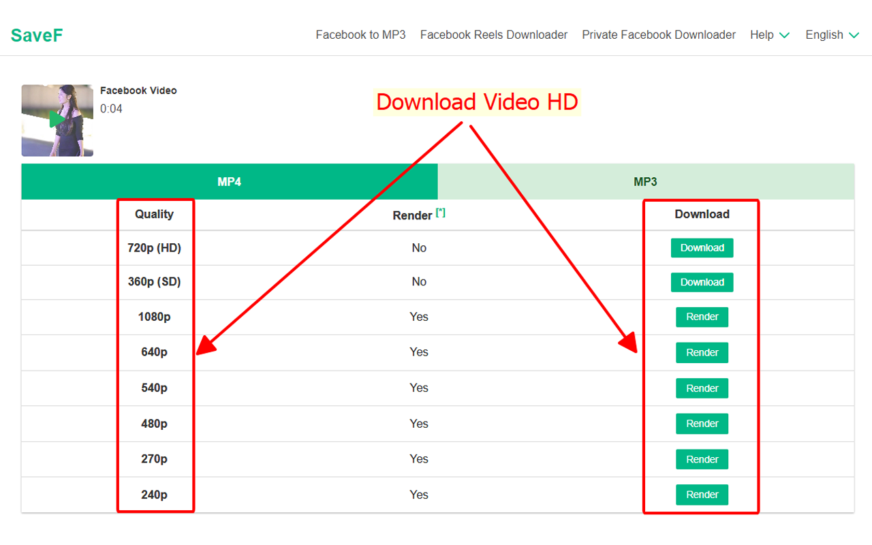872x545 pixels.
Task: Render the 270p version
Action: click(x=702, y=458)
